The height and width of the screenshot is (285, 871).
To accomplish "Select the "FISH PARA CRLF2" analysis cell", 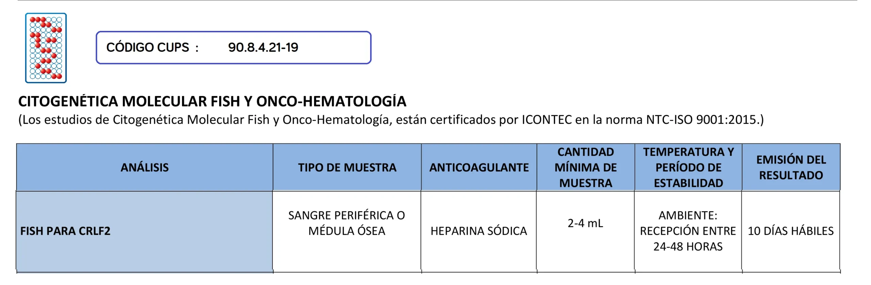I will coord(65,231).
